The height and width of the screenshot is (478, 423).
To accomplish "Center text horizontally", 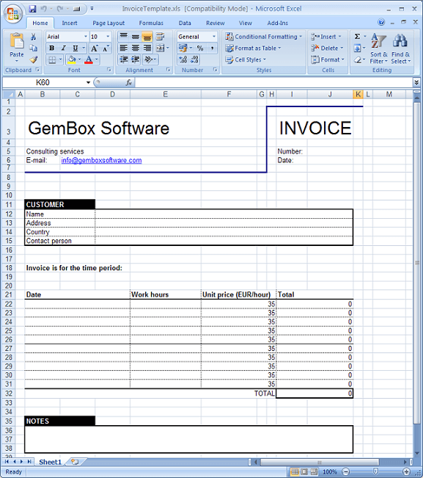I will coord(136,48).
